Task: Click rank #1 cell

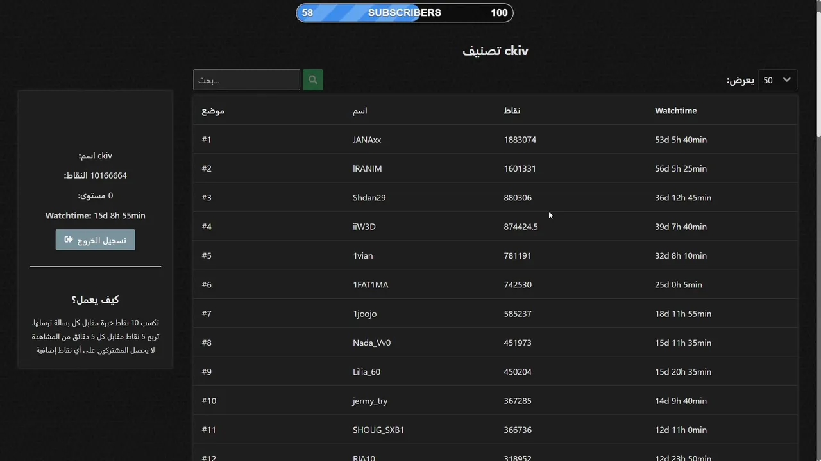Action: 207,140
